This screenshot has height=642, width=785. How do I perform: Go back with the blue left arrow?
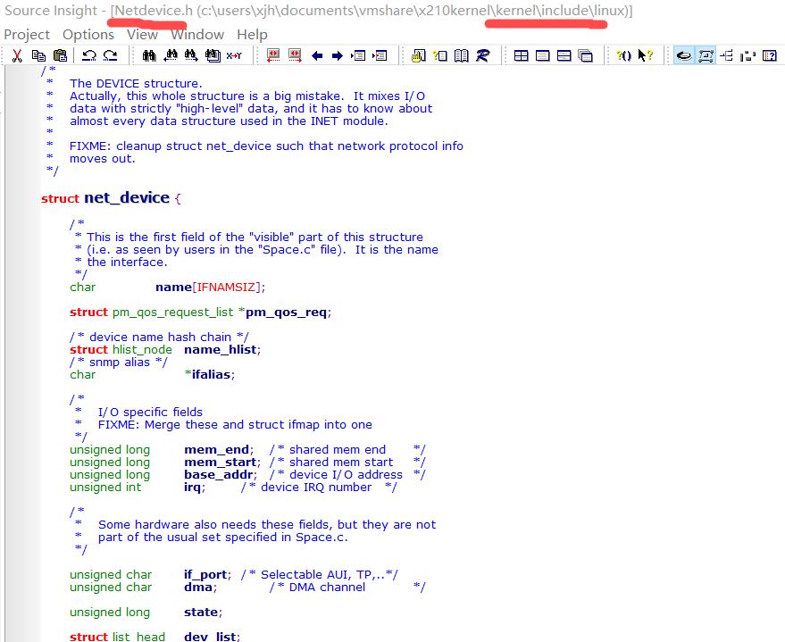(316, 55)
